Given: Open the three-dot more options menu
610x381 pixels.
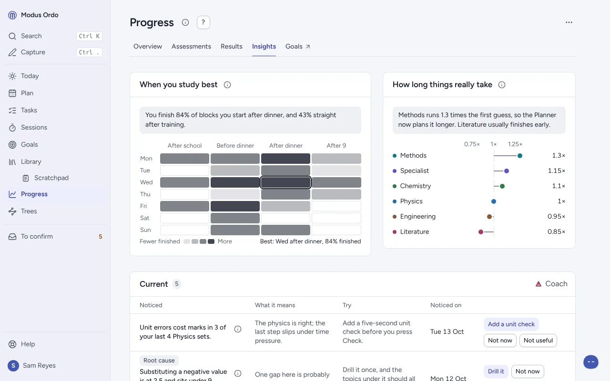Looking at the screenshot, I should point(569,22).
